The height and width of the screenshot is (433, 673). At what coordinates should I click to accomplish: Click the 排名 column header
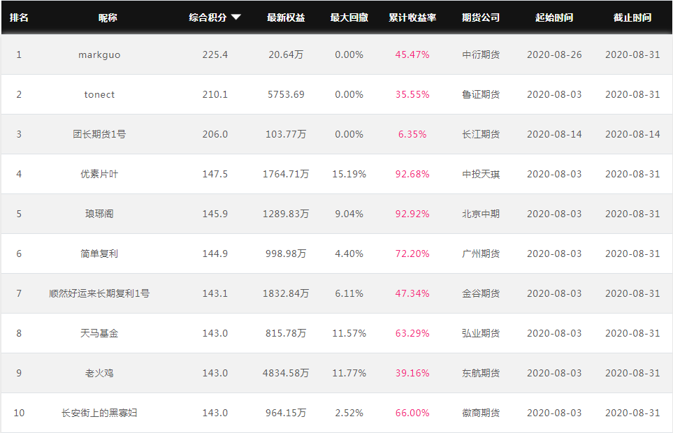pos(19,17)
